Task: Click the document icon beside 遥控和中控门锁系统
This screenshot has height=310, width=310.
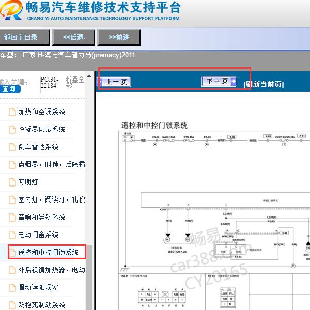Action: 12,253
